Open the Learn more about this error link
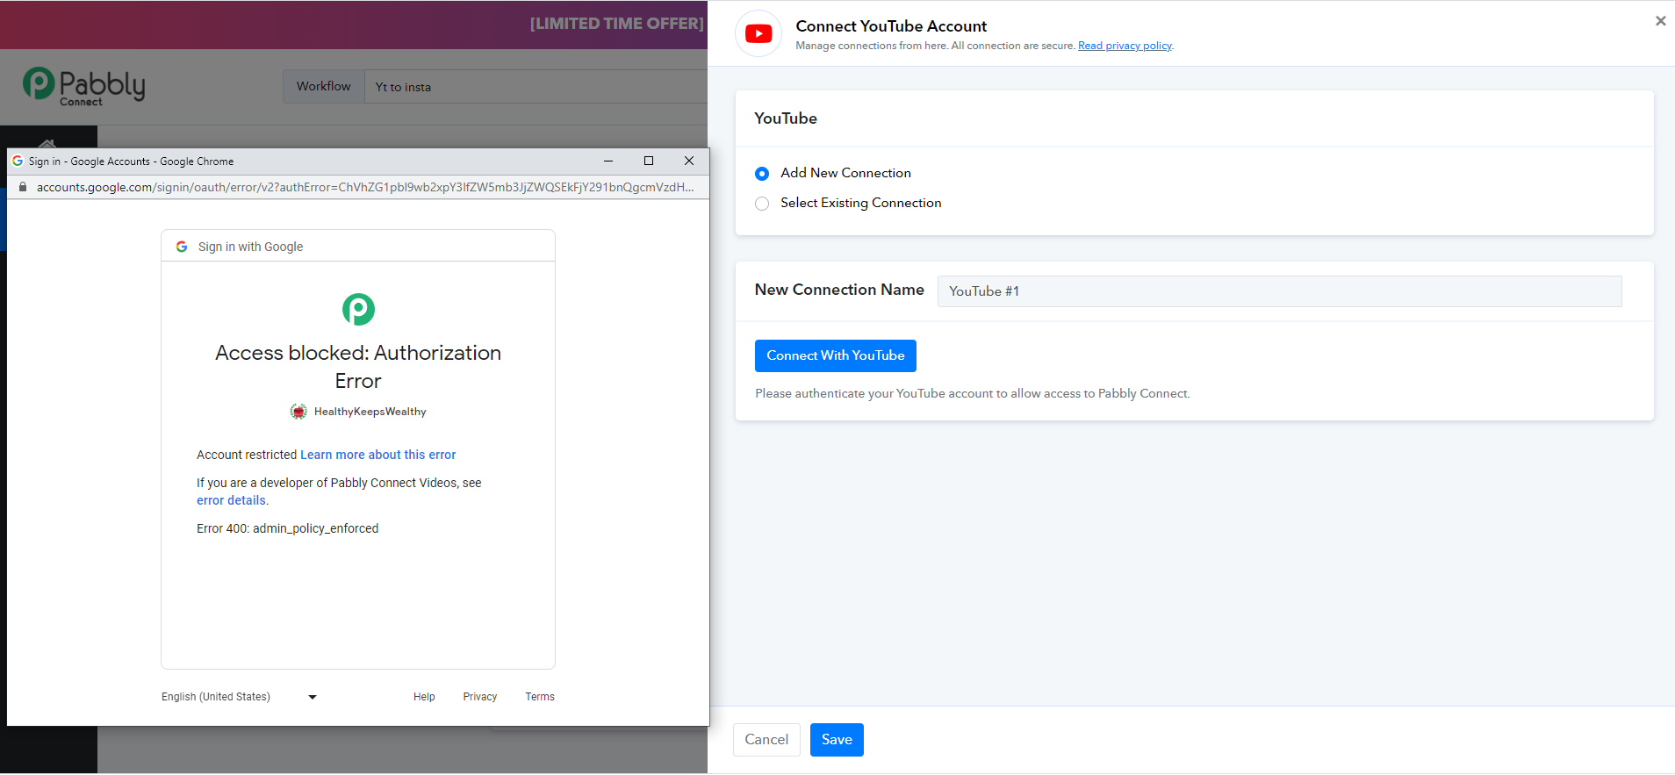 click(x=378, y=455)
